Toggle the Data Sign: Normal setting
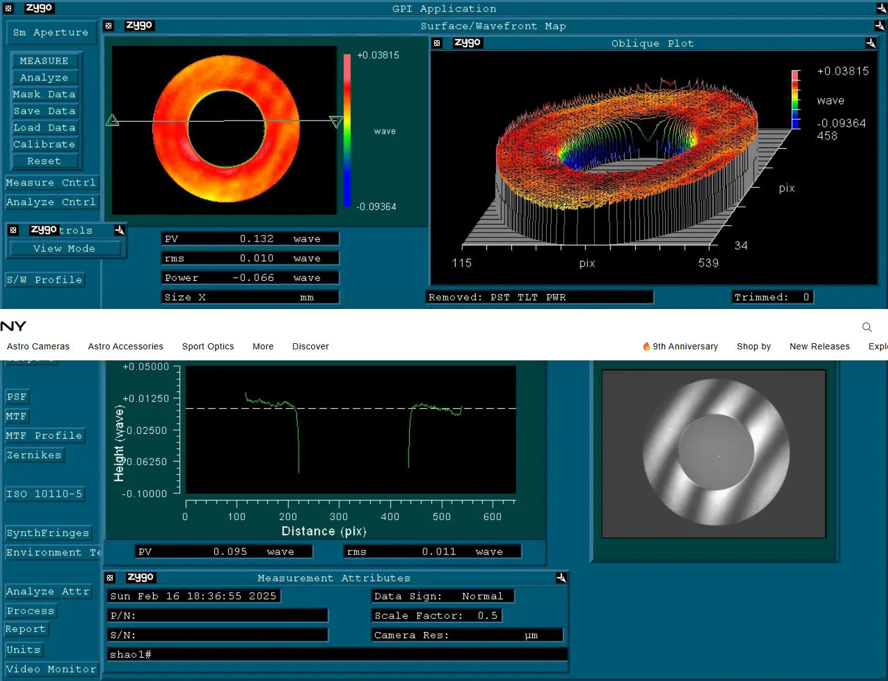888x681 pixels. [x=443, y=596]
